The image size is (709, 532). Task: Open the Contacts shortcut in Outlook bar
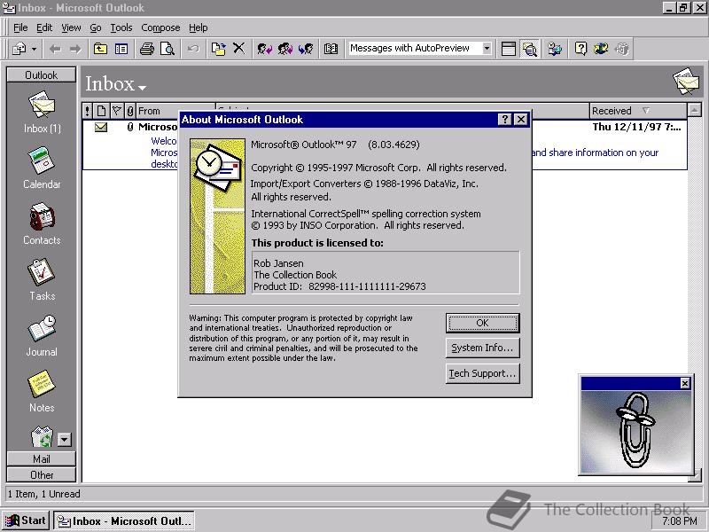point(42,223)
